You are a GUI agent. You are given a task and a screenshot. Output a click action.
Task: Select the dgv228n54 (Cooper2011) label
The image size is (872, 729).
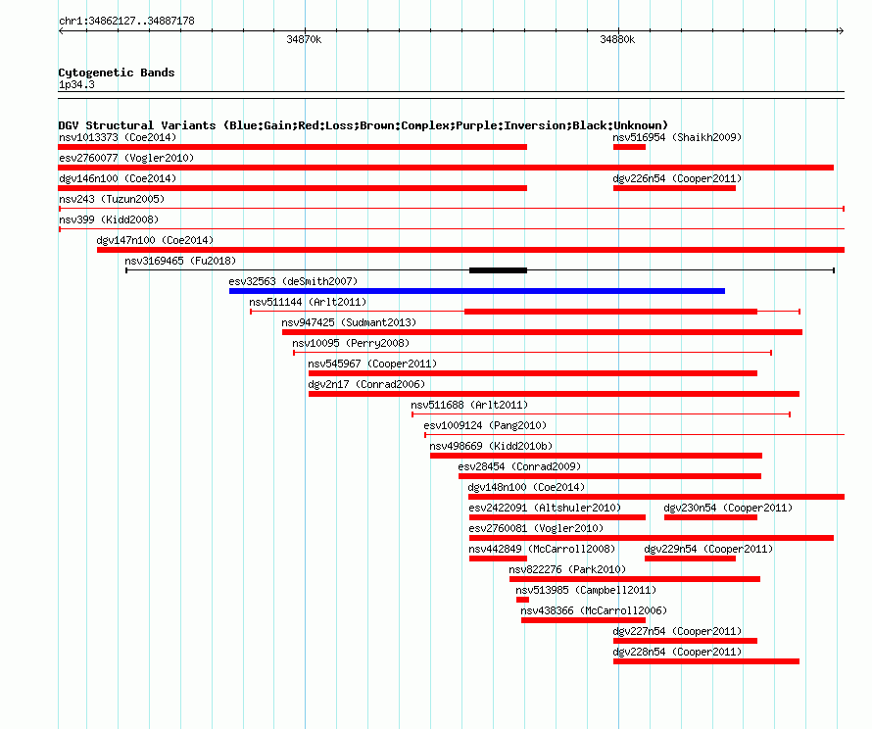click(x=677, y=652)
